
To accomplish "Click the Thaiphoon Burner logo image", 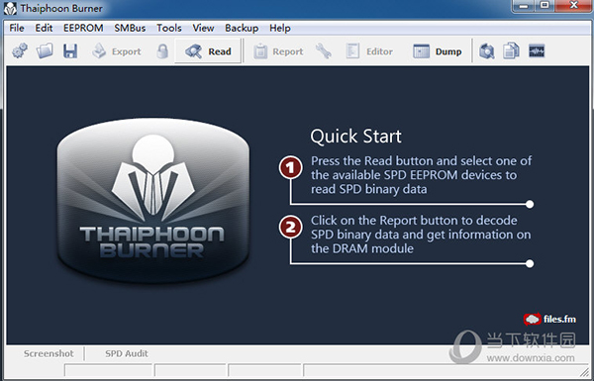I will (x=153, y=201).
